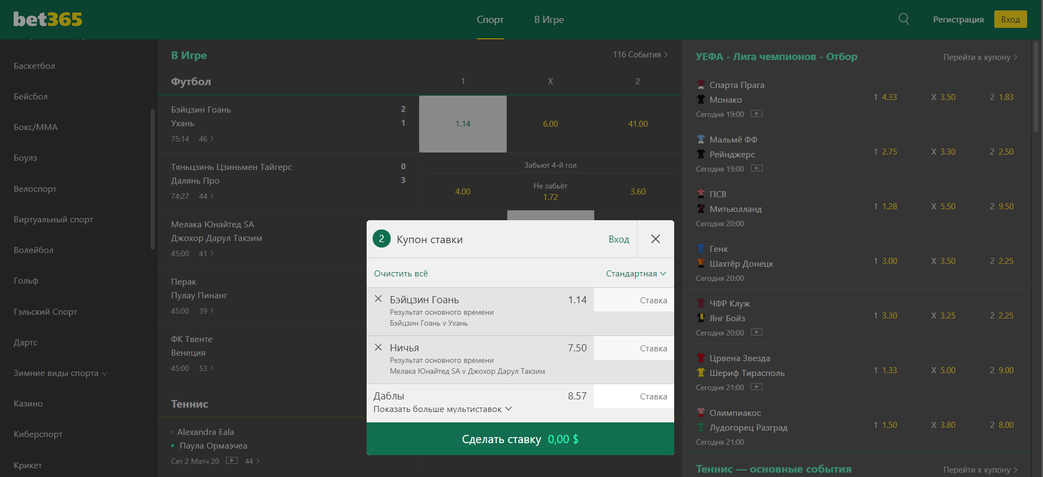Screen dimensions: 1043x477
Task: Click the Олимпиакос team jersey icon
Action: pyautogui.click(x=701, y=413)
